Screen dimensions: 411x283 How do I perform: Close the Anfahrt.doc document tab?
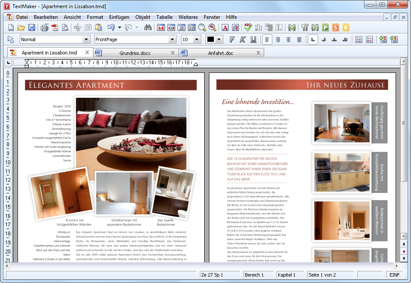pyautogui.click(x=259, y=52)
